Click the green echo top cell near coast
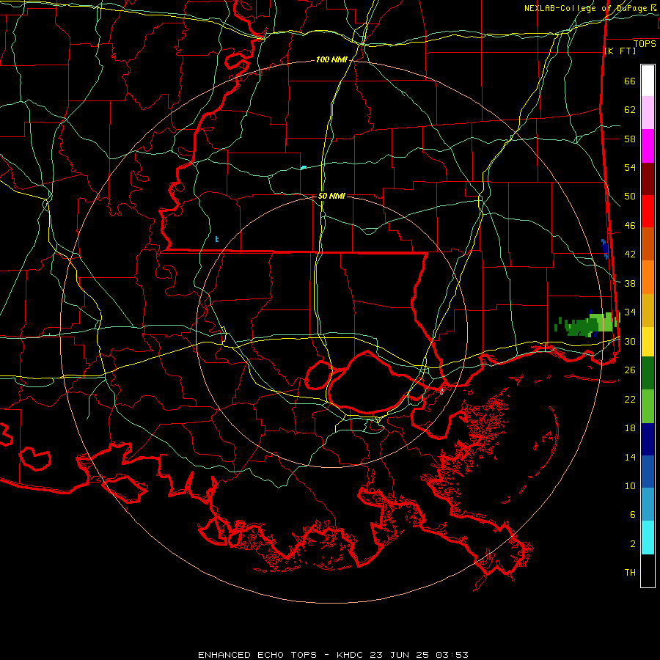 coord(587,325)
